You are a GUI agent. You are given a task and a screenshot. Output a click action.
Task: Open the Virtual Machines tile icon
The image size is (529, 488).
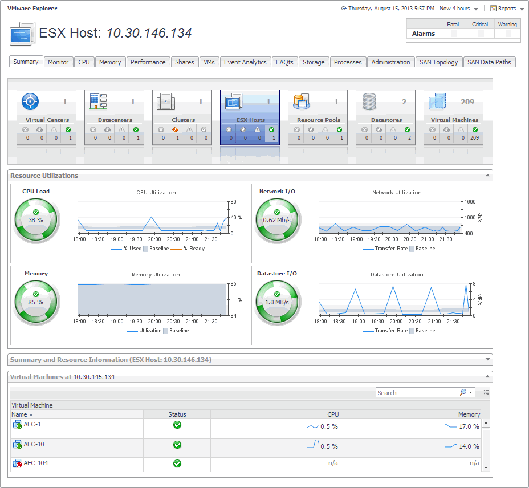437,101
